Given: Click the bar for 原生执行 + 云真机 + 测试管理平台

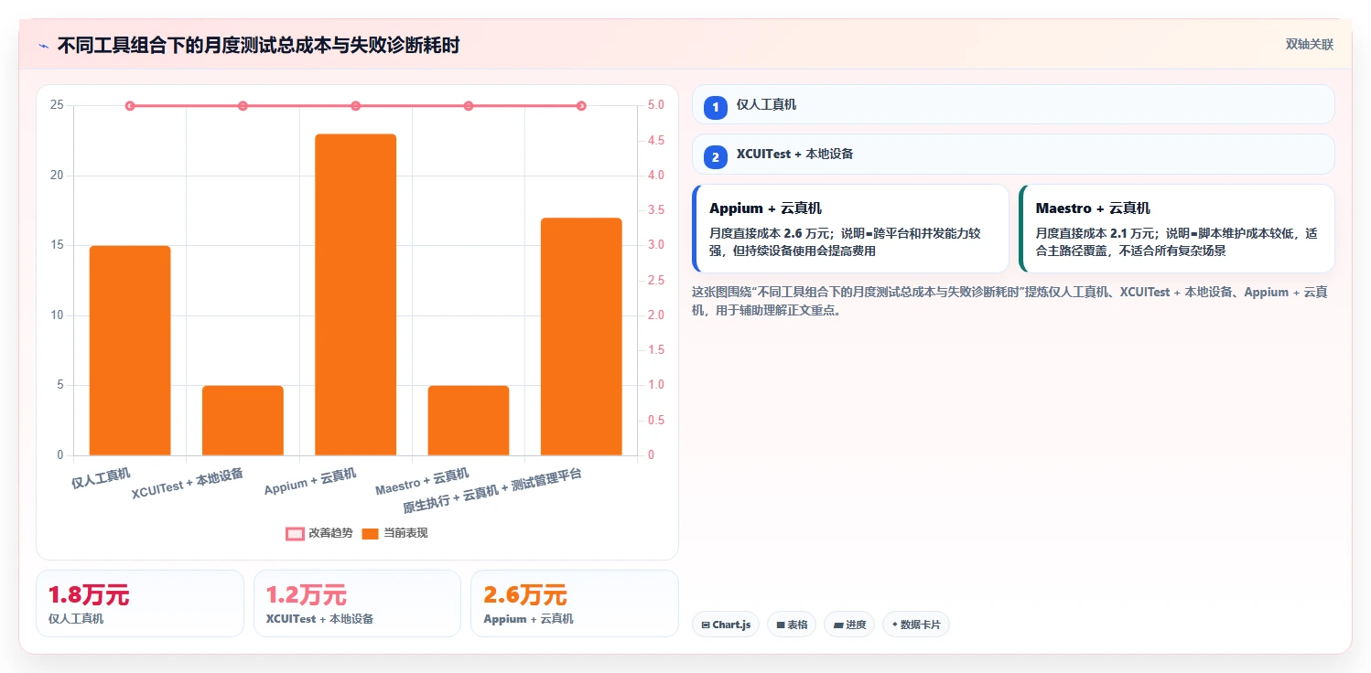Looking at the screenshot, I should (x=581, y=336).
